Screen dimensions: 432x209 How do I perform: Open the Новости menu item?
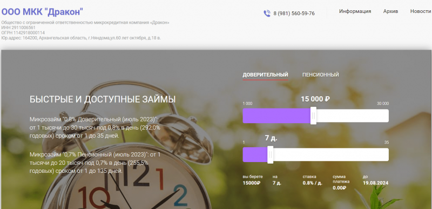(421, 11)
